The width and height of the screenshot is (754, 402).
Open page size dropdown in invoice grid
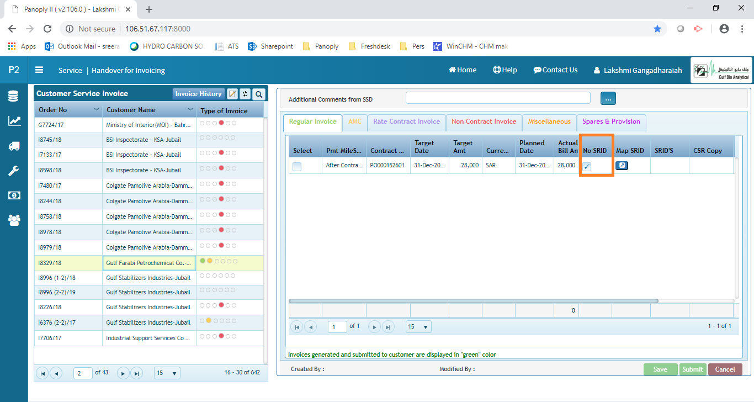pos(418,327)
